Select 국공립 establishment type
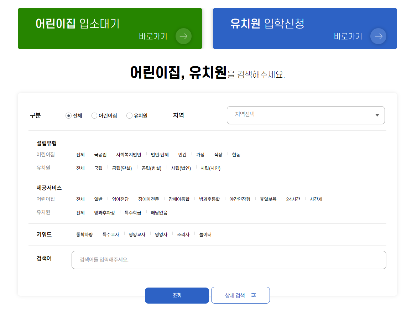 100,155
